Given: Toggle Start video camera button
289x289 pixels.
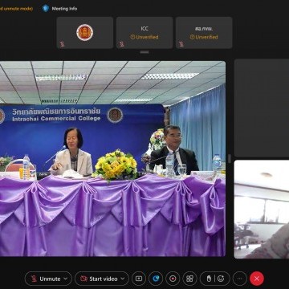Looking at the screenshot, I should pyautogui.click(x=100, y=279).
